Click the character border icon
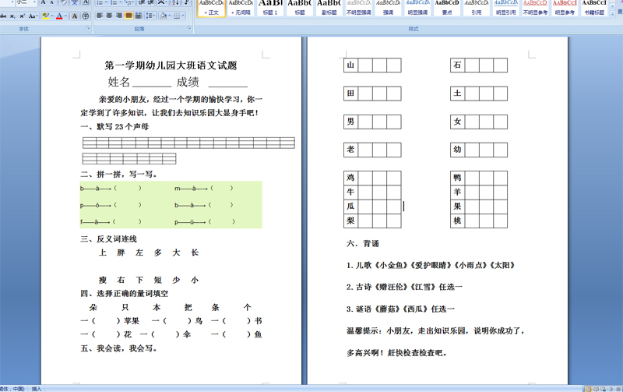Image resolution: width=623 pixels, height=392 pixels. pyautogui.click(x=86, y=2)
